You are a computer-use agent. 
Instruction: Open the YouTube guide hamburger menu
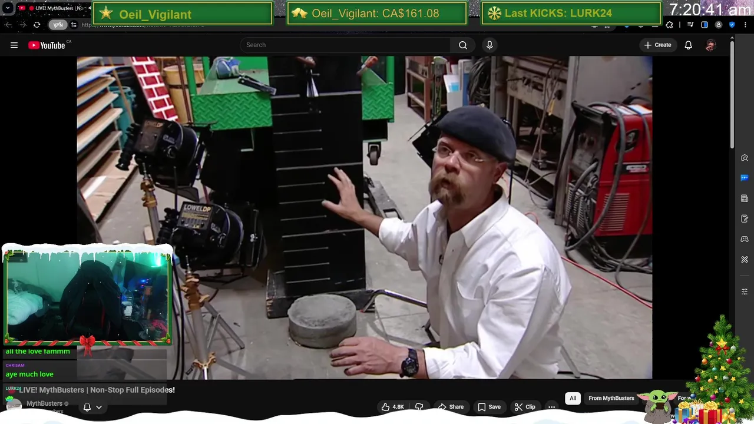coord(14,45)
